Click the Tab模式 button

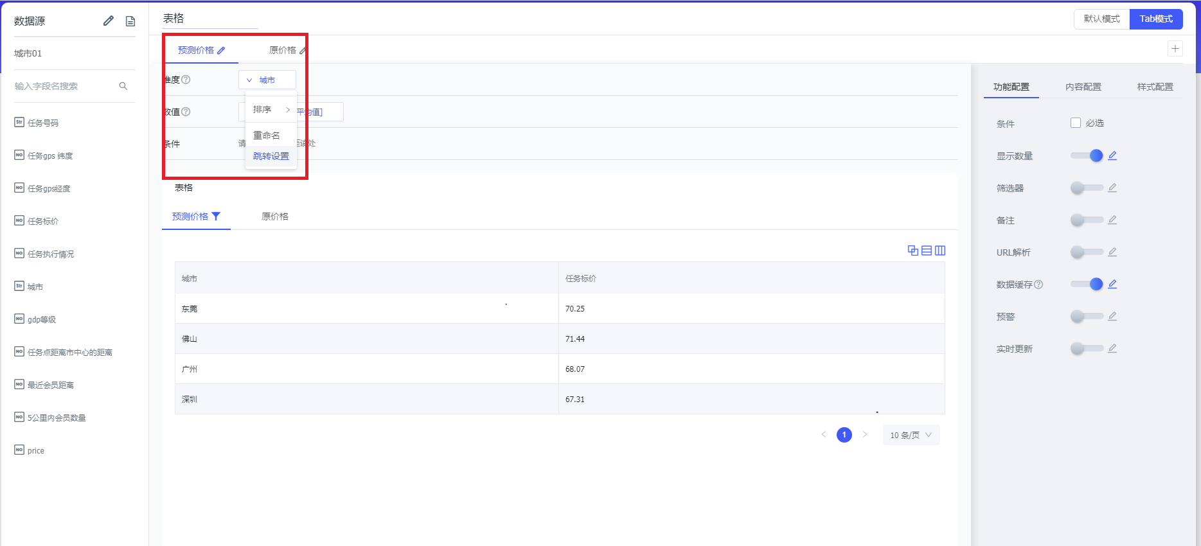(x=1156, y=19)
